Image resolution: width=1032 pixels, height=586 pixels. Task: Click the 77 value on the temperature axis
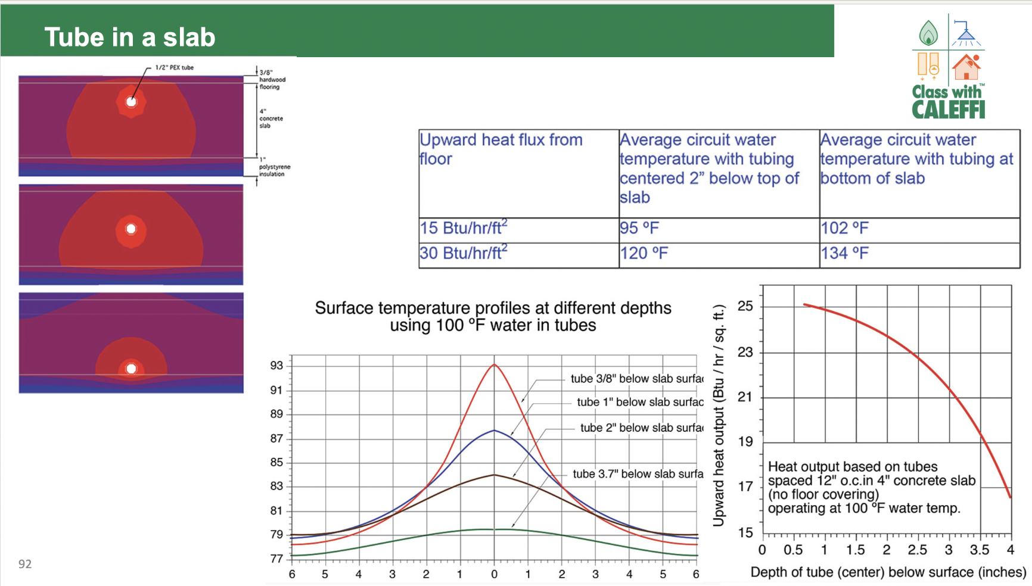[x=276, y=559]
